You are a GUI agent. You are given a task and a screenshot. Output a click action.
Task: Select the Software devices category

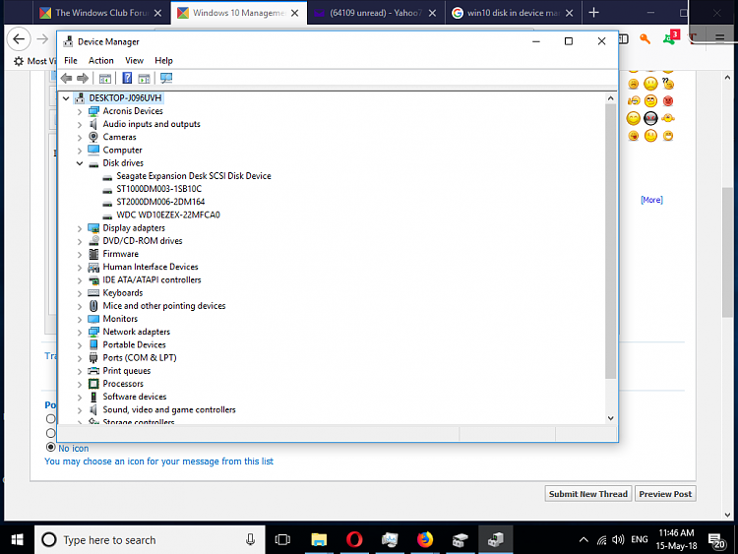click(x=135, y=397)
